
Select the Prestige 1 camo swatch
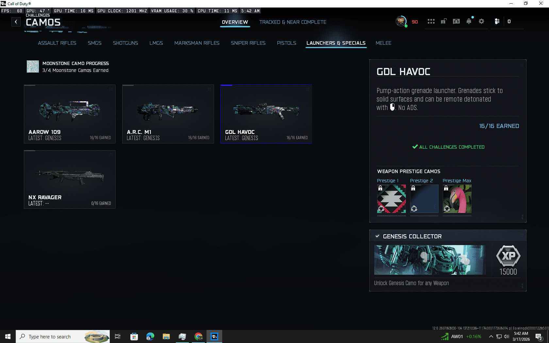tap(391, 199)
